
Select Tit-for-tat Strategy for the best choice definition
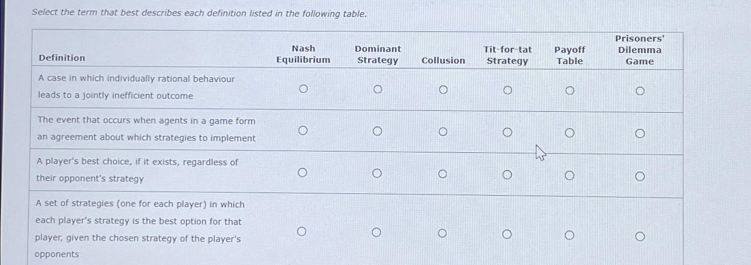click(x=507, y=174)
